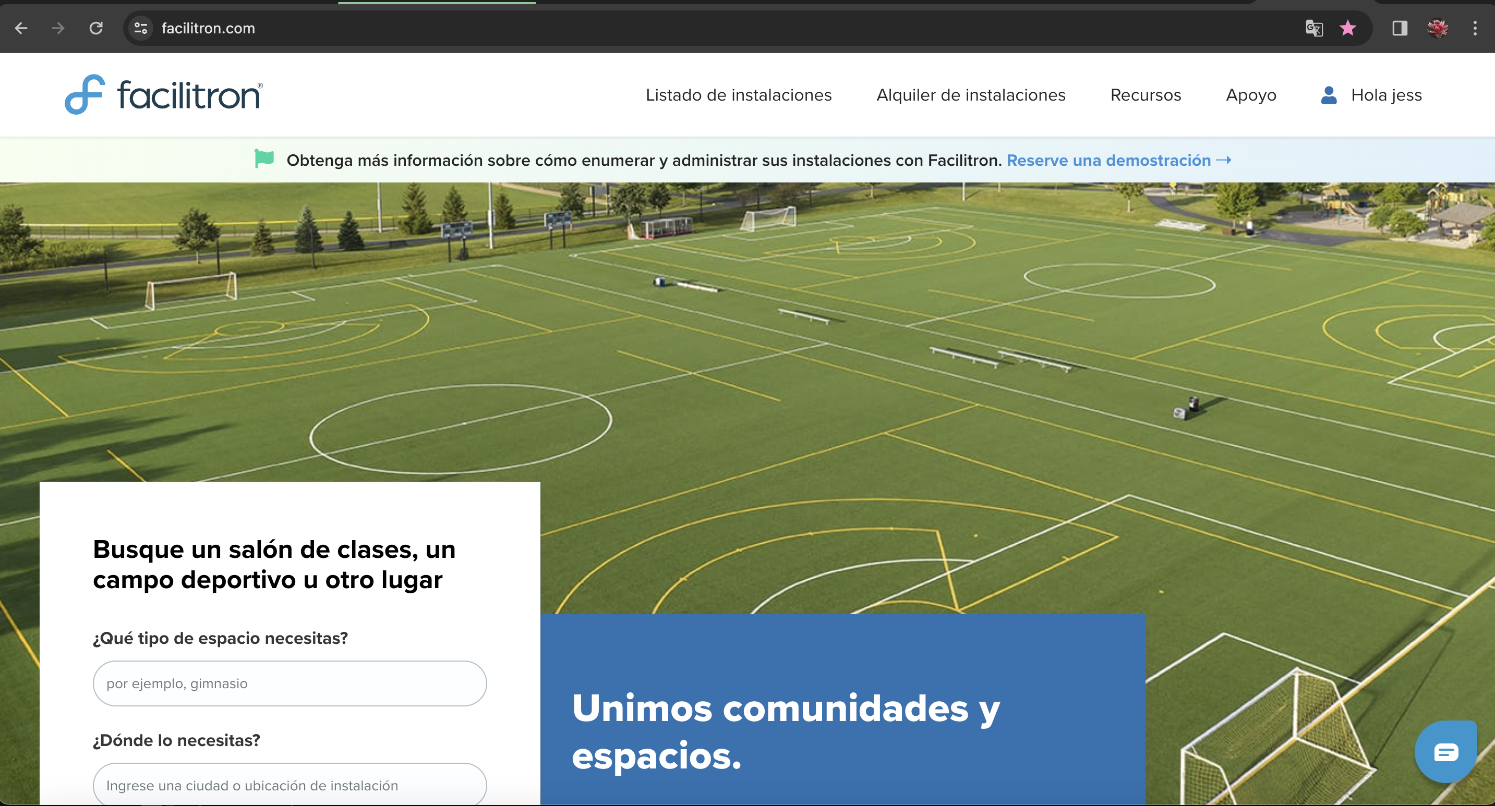
Task: Reload the page with refresh icon
Action: click(x=97, y=28)
